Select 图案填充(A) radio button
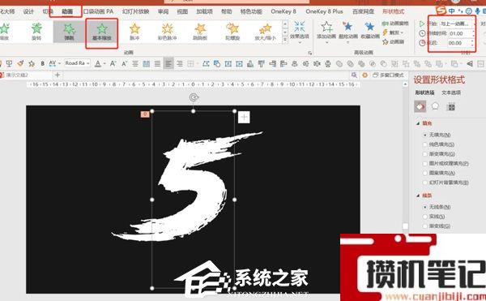Viewport: 486px width, 301px height. click(425, 173)
